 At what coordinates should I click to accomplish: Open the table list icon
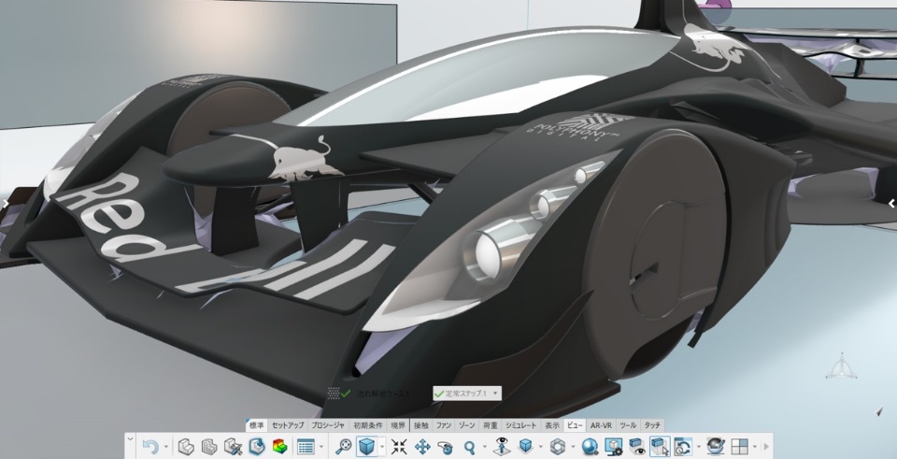tap(306, 447)
